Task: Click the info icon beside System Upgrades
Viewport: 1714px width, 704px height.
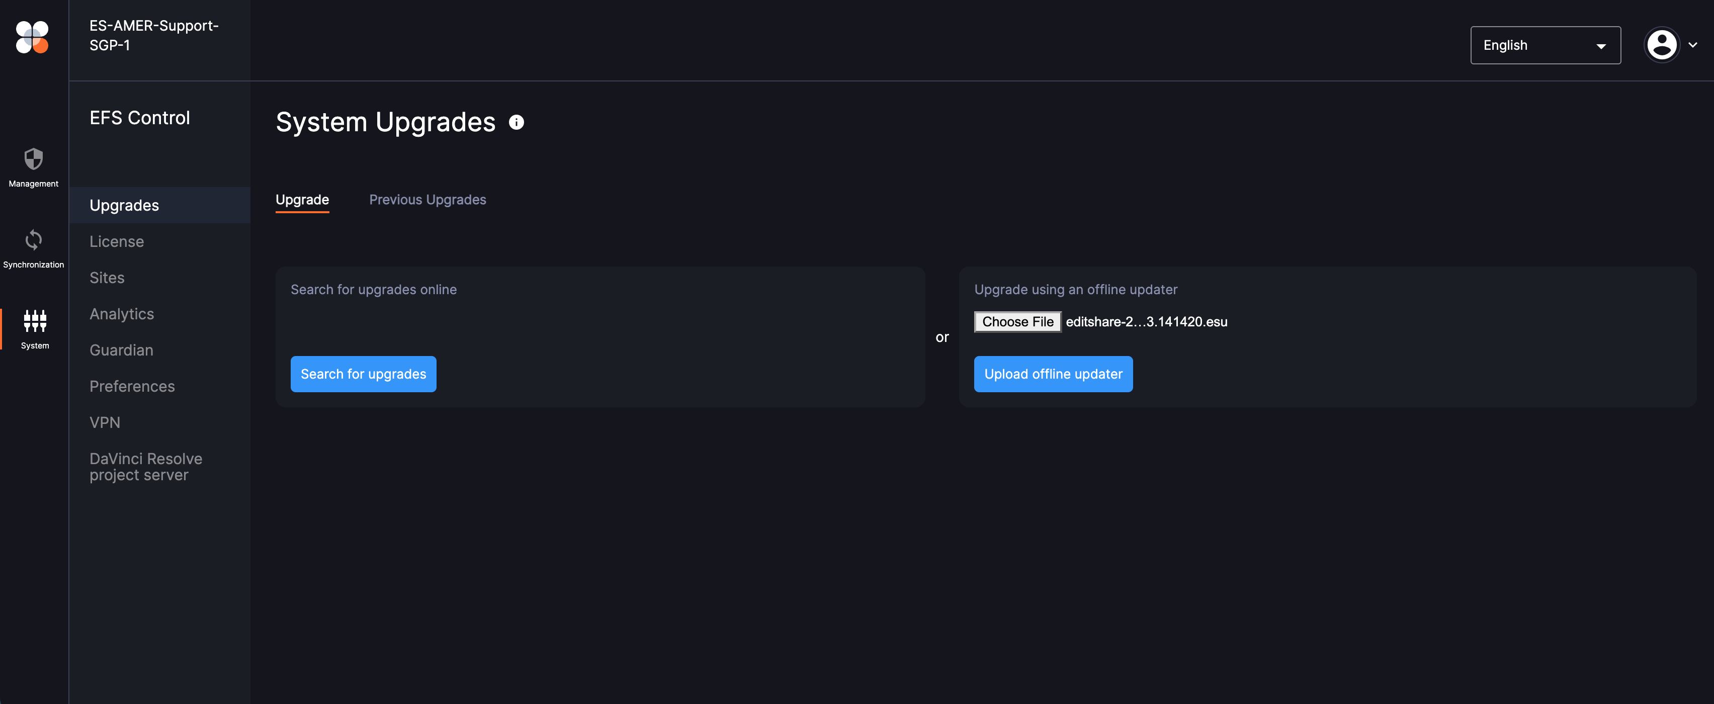Action: coord(517,122)
